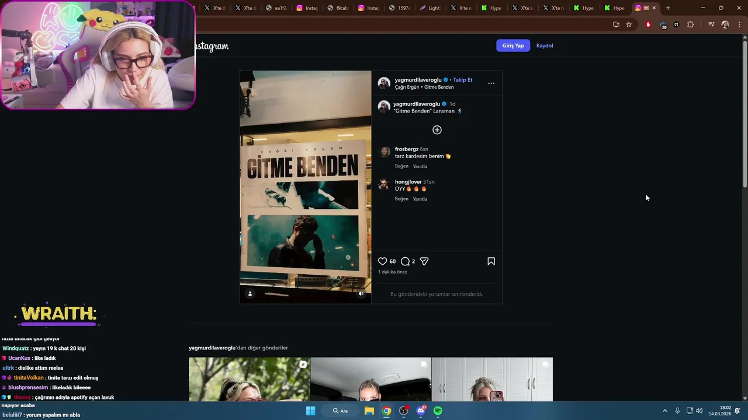Open yagmurdilaveroglu avatar in post header

(384, 83)
